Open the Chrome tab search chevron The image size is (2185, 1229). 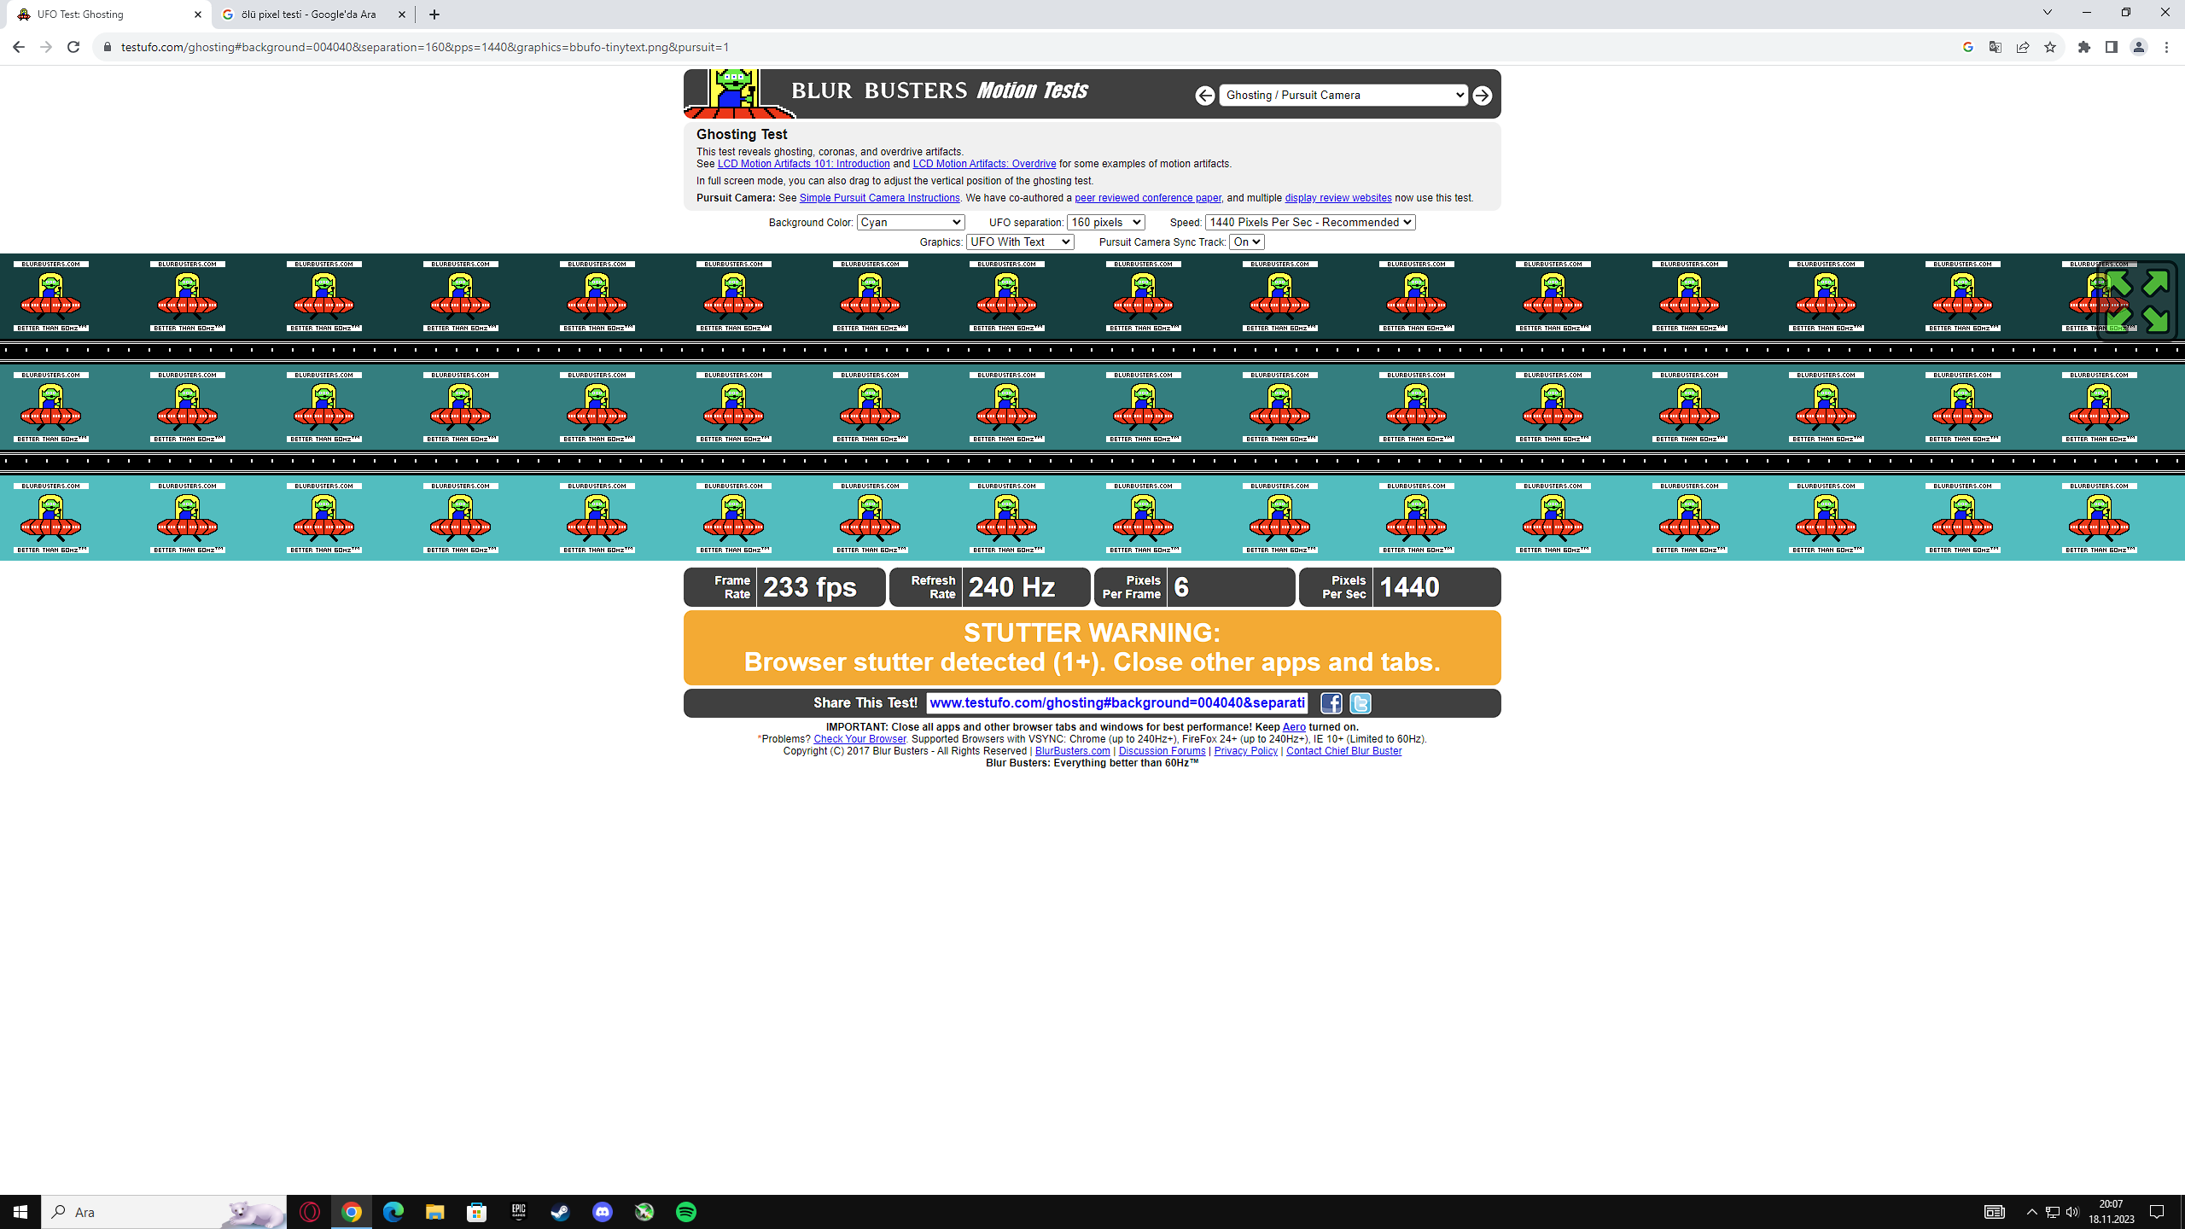2047,12
